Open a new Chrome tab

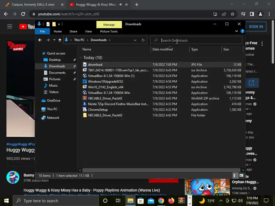pyautogui.click(x=137, y=5)
